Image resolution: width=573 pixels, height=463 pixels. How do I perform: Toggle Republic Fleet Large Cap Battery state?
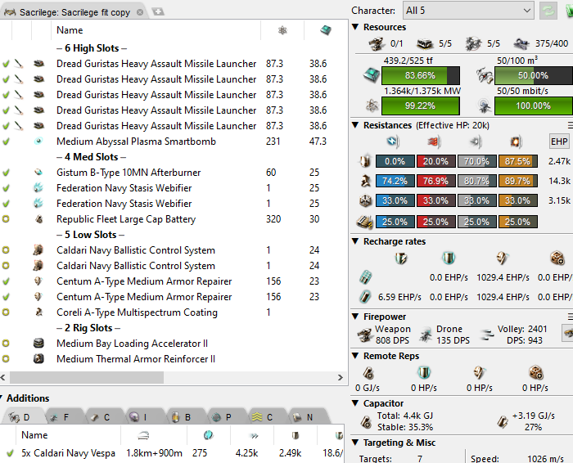pos(6,219)
